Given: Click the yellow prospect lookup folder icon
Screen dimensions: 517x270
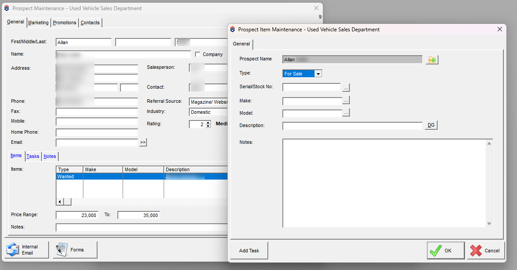Looking at the screenshot, I should [x=432, y=60].
